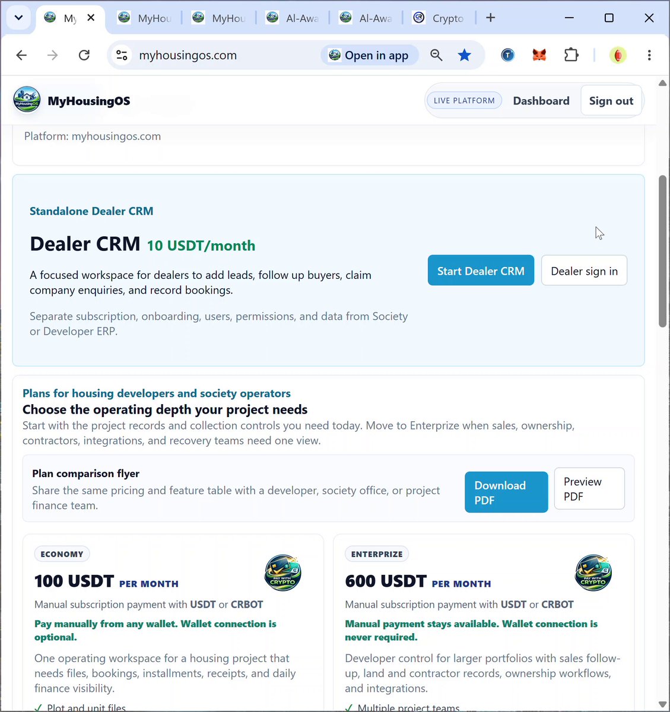Open Chrome three-dot menu
Image resolution: width=670 pixels, height=712 pixels.
point(649,55)
